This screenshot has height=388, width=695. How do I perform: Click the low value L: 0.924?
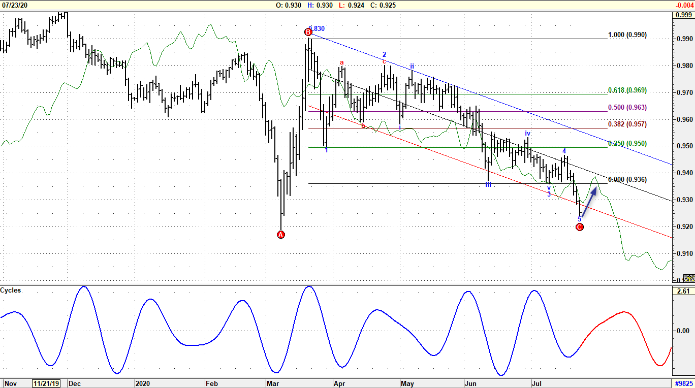(352, 5)
